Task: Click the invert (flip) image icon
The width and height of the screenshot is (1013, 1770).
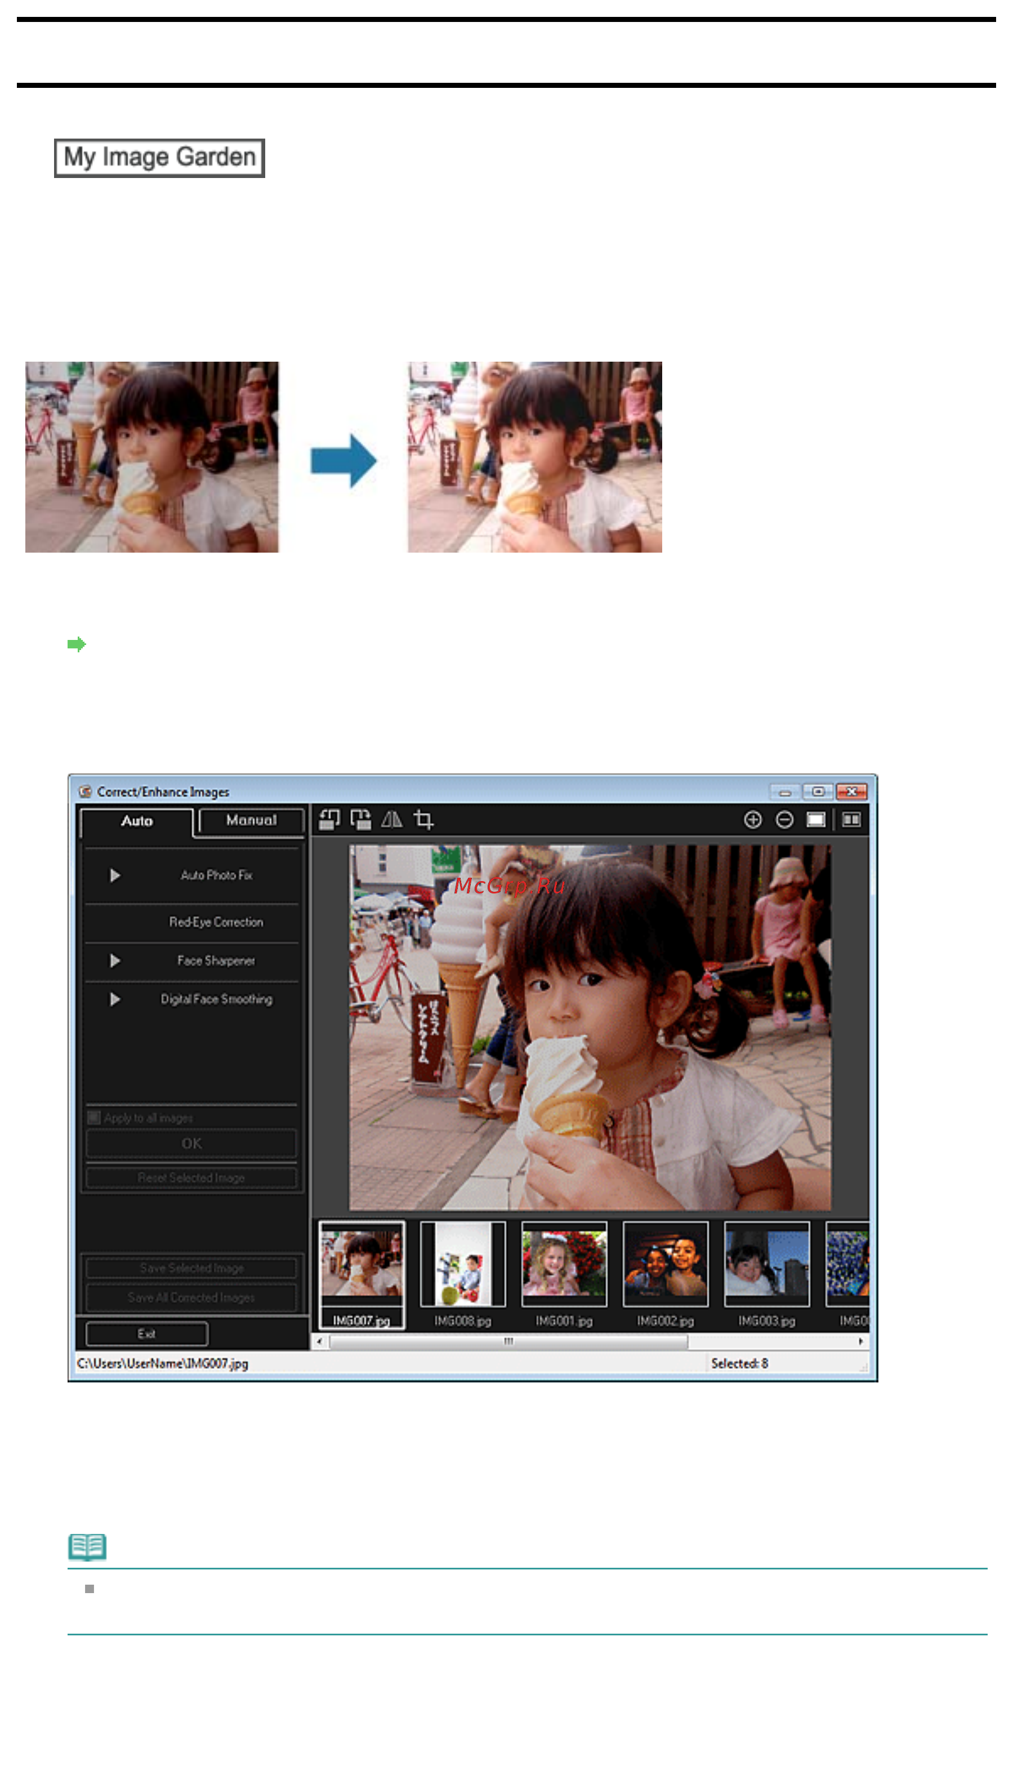Action: 392,819
